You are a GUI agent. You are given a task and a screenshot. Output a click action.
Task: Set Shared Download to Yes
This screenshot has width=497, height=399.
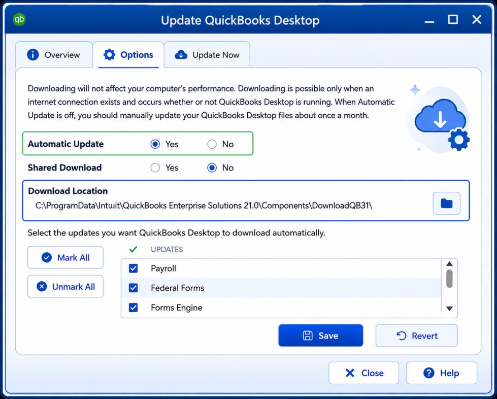click(155, 168)
